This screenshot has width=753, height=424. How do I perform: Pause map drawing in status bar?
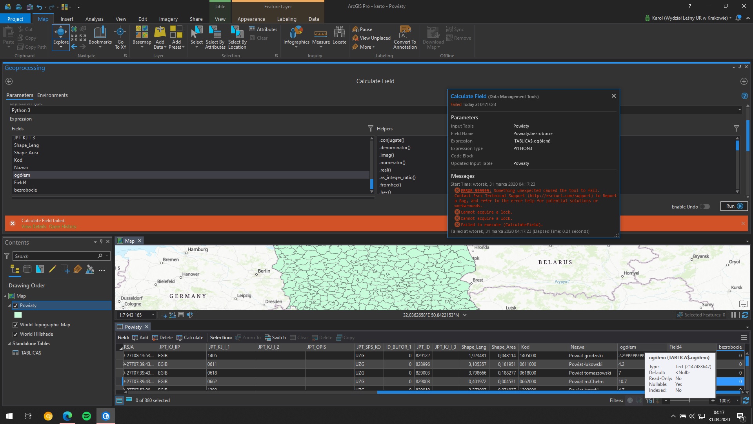tap(733, 315)
